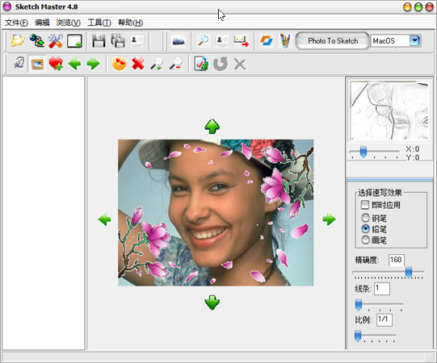The height and width of the screenshot is (363, 437).
Task: Click the globe network computers icon
Action: pos(37,40)
